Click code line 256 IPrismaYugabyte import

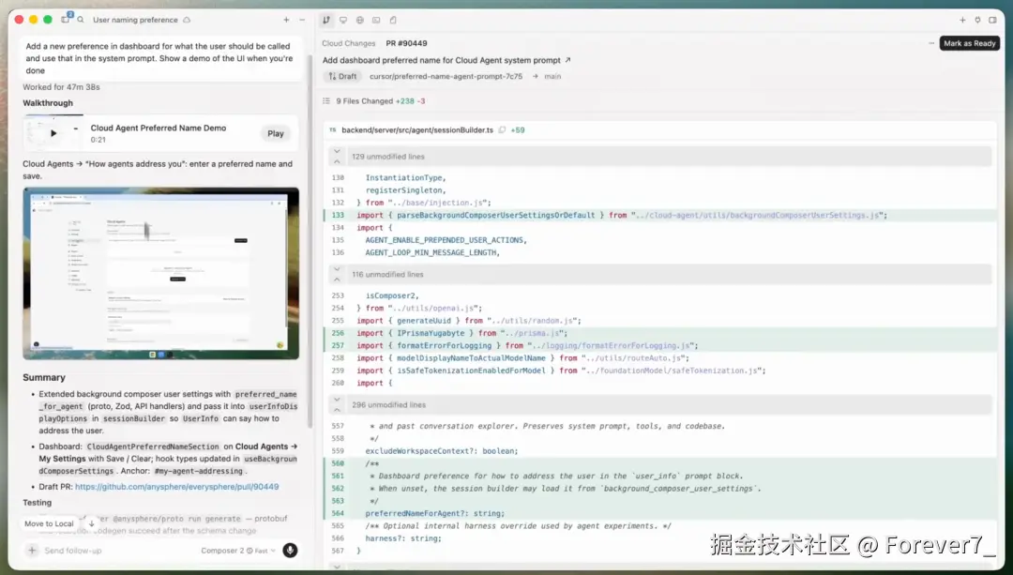[x=659, y=333]
